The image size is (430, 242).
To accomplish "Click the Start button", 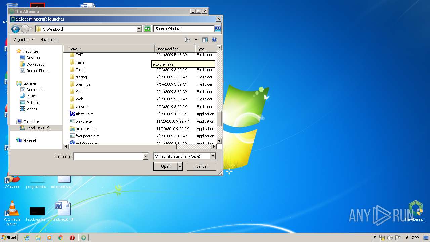I will pyautogui.click(x=9, y=238).
